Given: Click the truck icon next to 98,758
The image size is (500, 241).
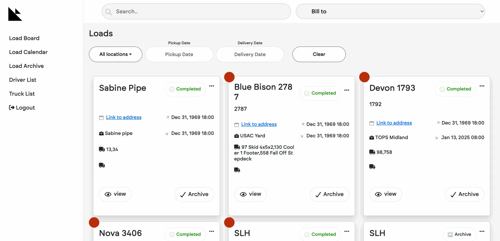Looking at the screenshot, I should click(372, 152).
